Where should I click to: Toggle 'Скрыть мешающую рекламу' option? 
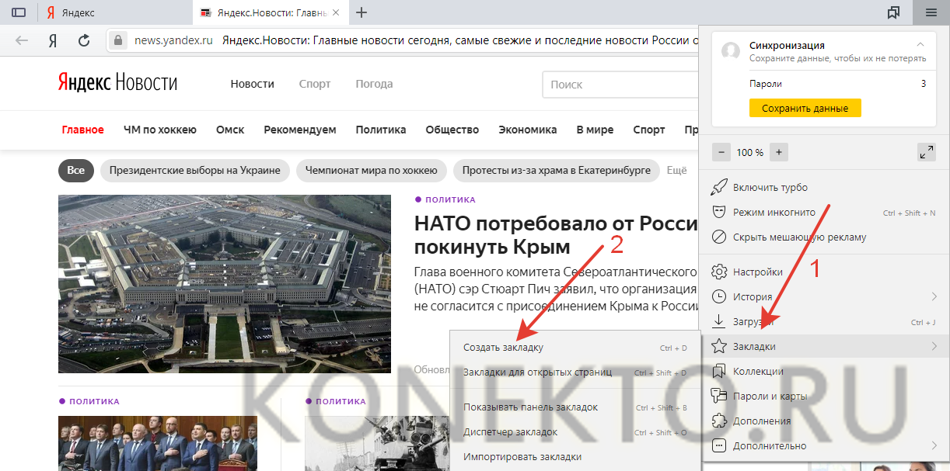(x=799, y=237)
